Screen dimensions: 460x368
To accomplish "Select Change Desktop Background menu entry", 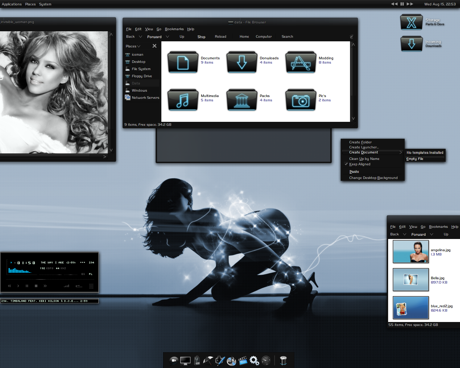I will [x=373, y=178].
